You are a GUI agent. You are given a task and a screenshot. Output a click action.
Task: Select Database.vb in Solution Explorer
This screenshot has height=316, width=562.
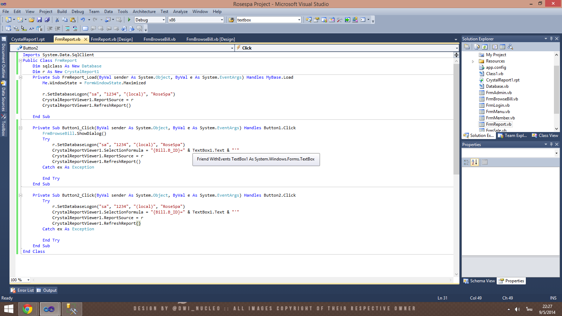[497, 86]
